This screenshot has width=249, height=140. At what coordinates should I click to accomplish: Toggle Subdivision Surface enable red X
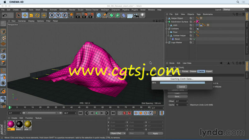point(195,22)
